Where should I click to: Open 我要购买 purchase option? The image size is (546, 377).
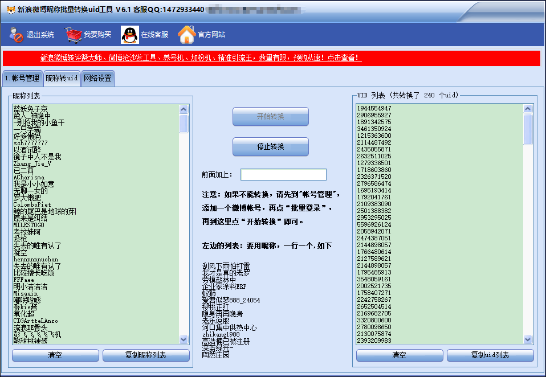[x=97, y=35]
